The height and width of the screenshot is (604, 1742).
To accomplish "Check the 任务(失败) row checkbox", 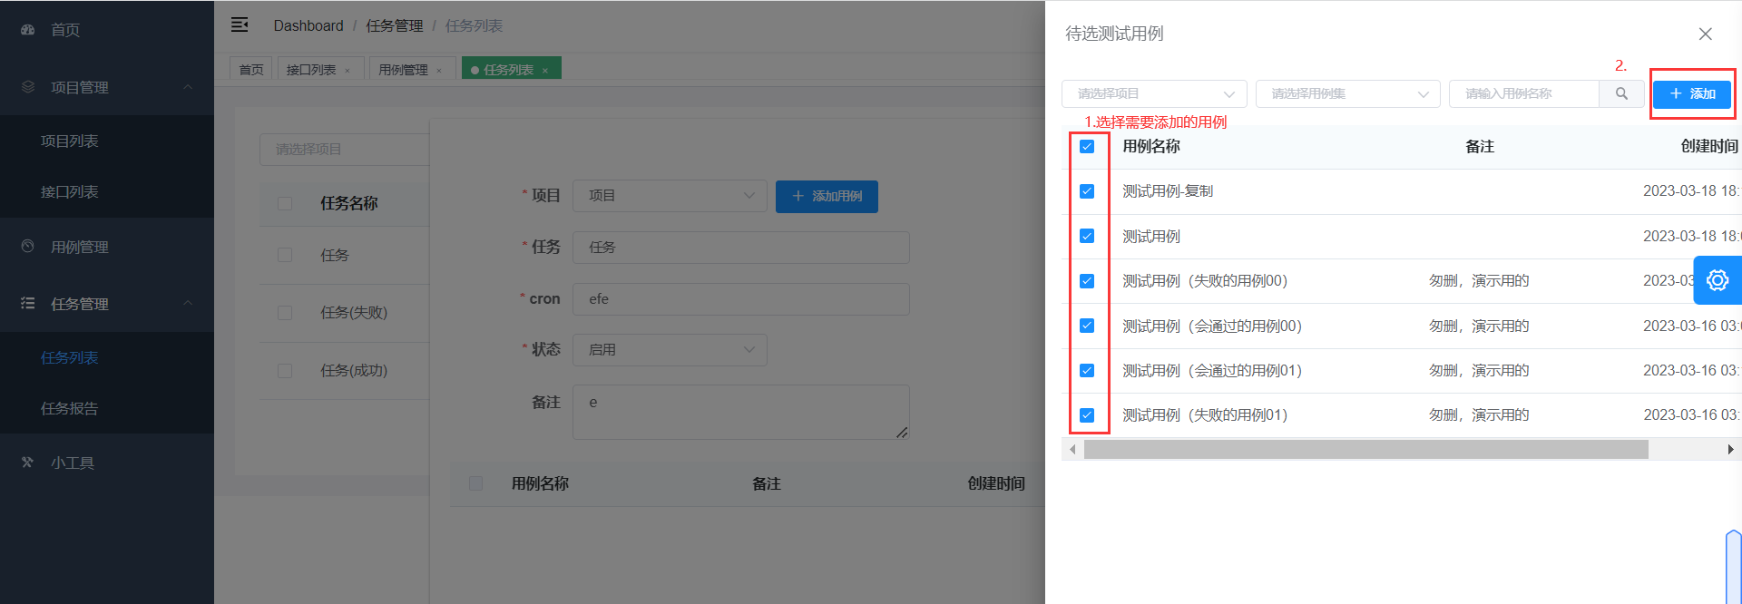I will click(x=285, y=313).
